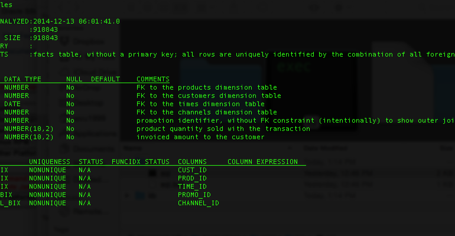Select the TIME_ID index column entry
Screen dimensions: 455x236
coord(192,186)
